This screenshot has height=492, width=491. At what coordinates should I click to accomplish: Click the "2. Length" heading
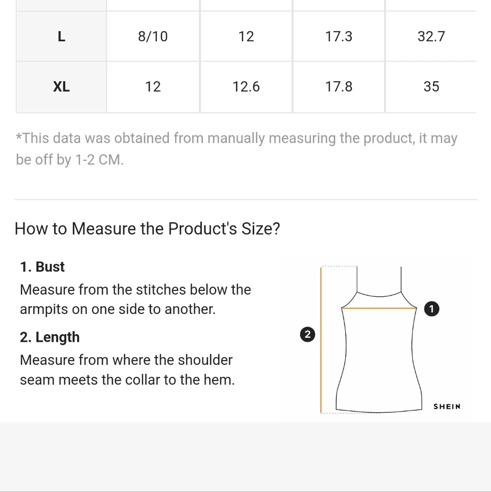click(x=50, y=337)
